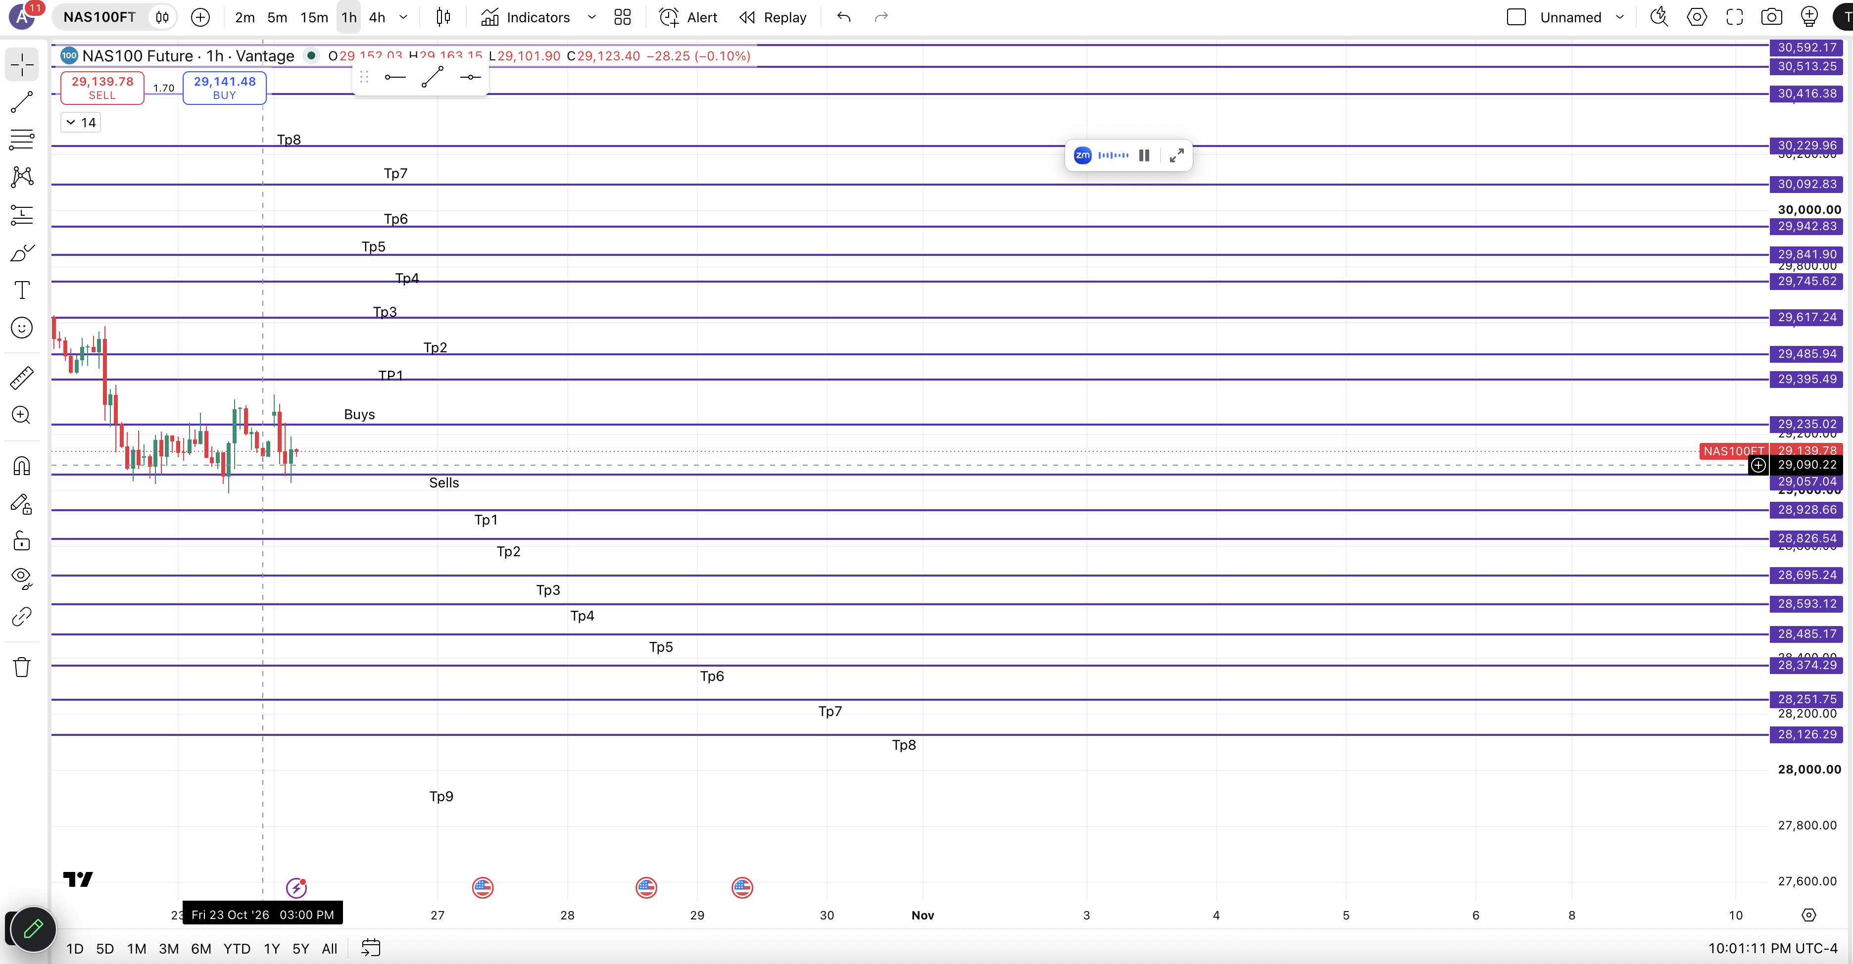This screenshot has height=964, width=1853.
Task: Toggle stay in drawing mode
Action: (22, 504)
